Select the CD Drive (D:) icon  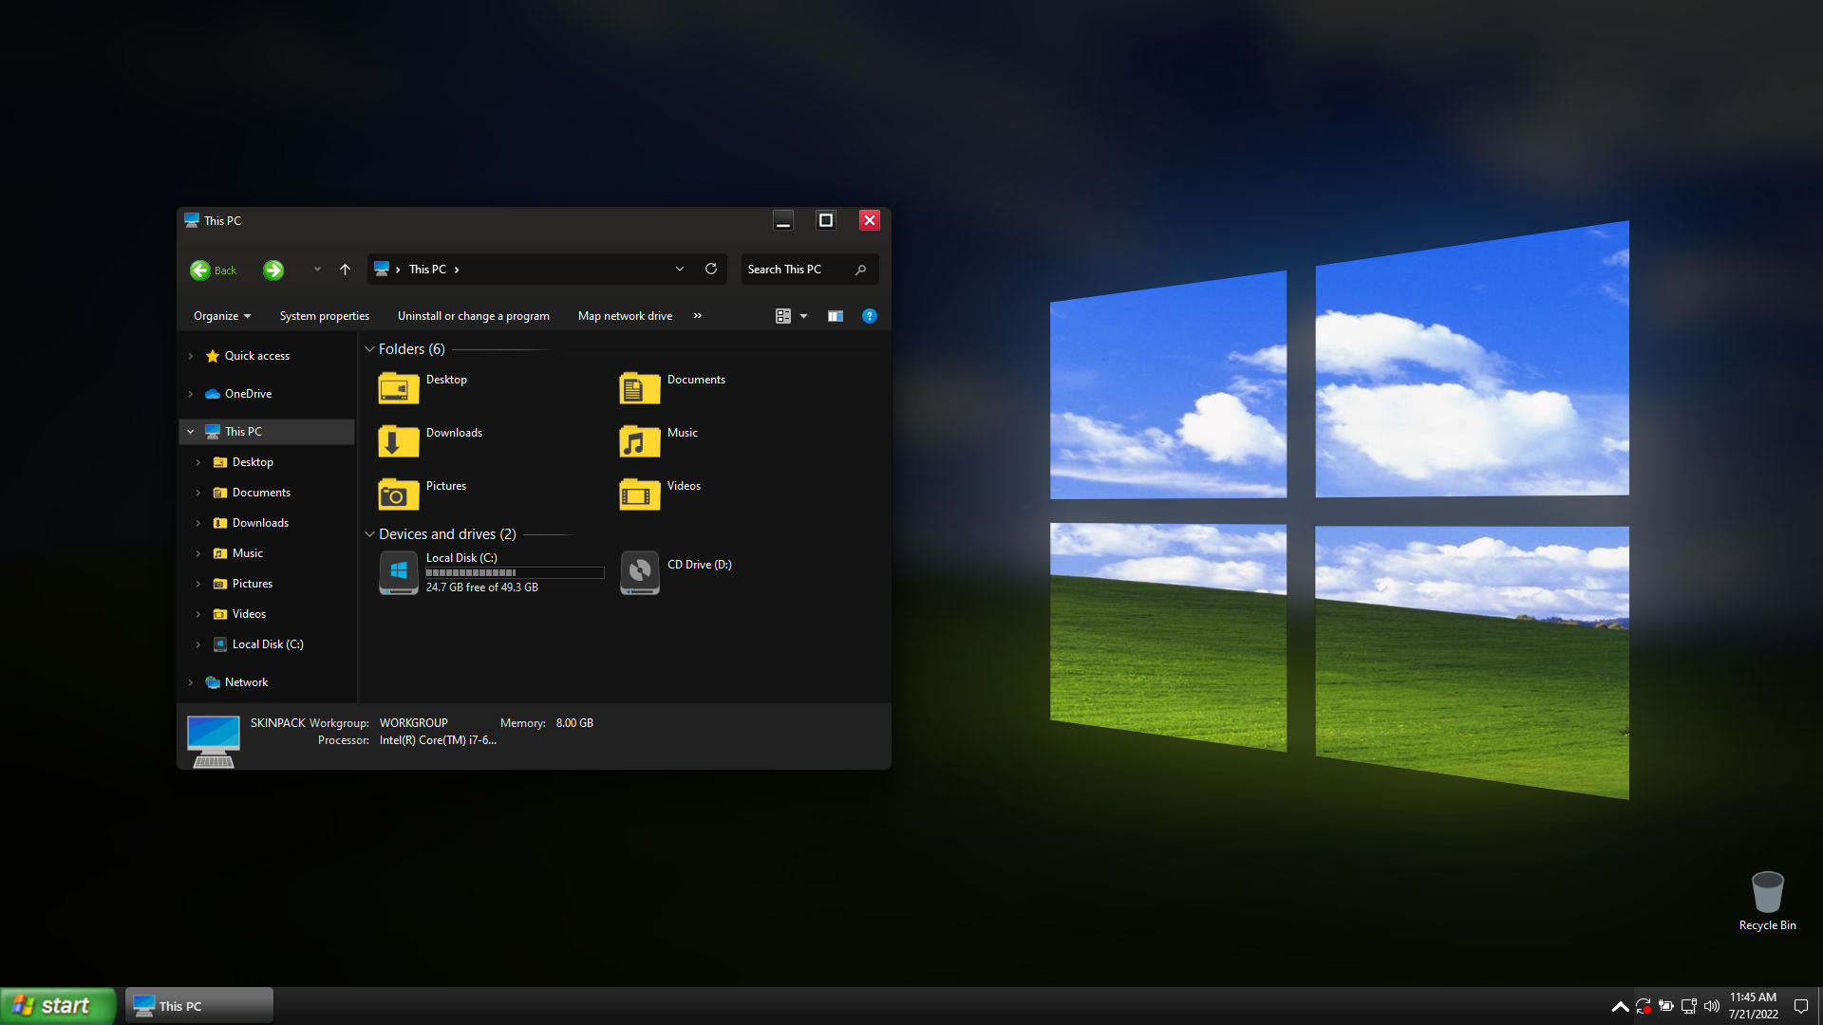(x=639, y=573)
